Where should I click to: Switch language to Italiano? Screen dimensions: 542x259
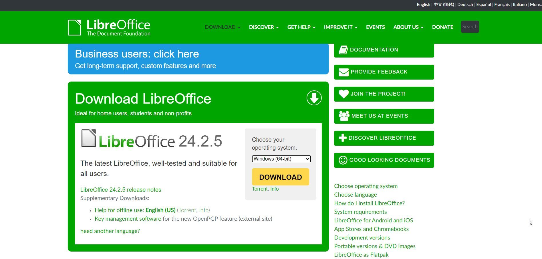[520, 5]
